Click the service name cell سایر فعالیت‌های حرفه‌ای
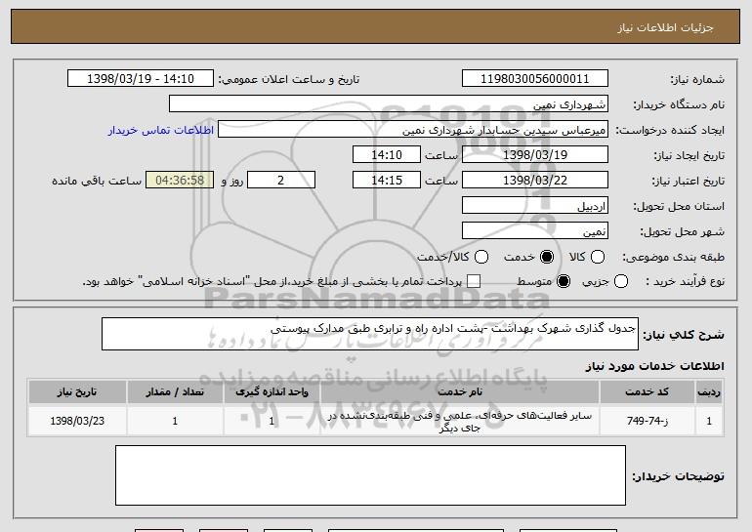 click(x=459, y=421)
